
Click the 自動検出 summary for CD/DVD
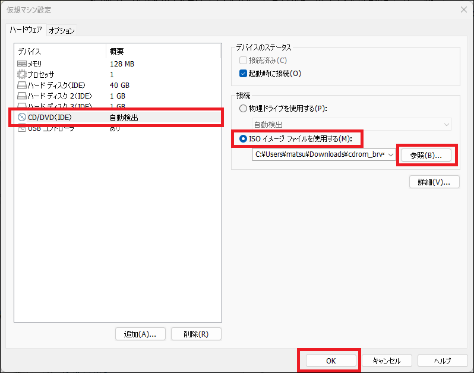[124, 117]
